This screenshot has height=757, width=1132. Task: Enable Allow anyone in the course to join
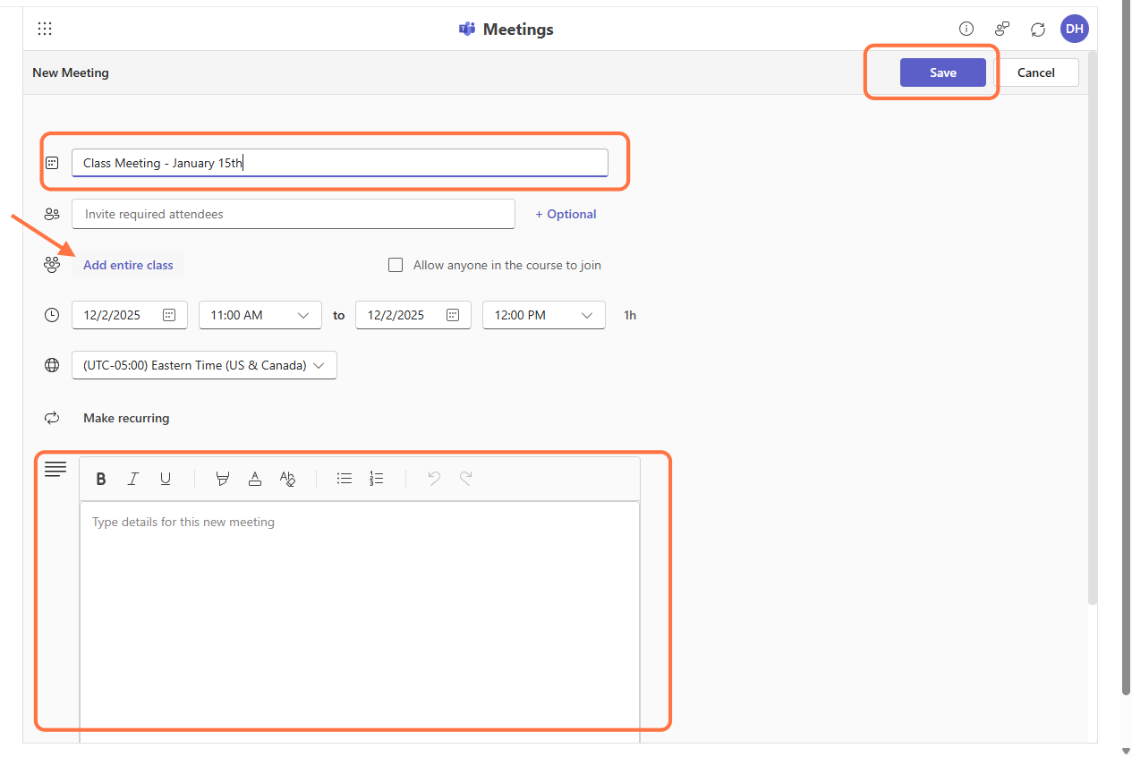pos(396,265)
